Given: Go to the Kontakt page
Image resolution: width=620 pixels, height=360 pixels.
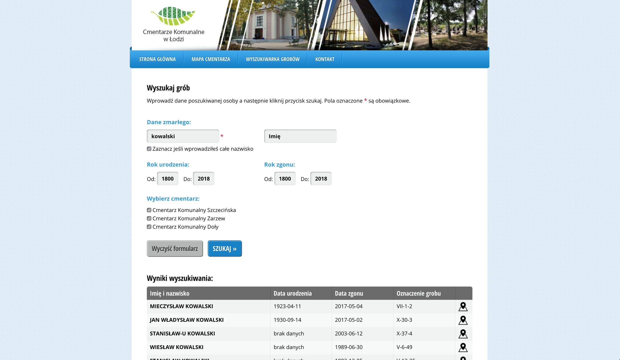Looking at the screenshot, I should click(324, 59).
